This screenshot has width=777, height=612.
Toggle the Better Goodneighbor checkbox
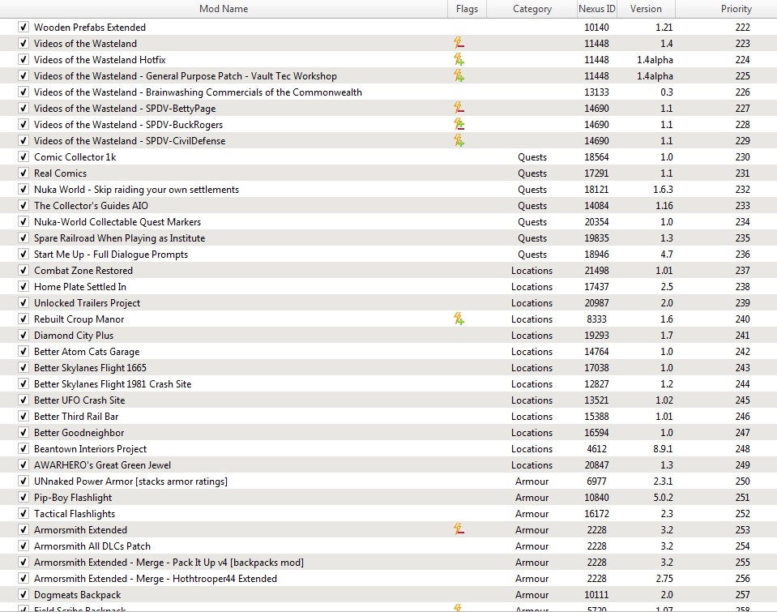[23, 433]
